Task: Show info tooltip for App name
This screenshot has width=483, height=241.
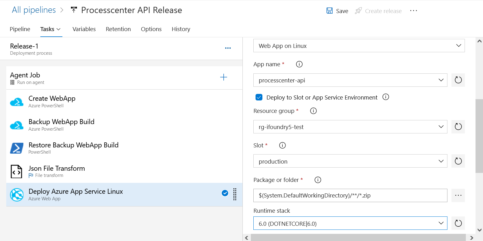Action: 299,64
